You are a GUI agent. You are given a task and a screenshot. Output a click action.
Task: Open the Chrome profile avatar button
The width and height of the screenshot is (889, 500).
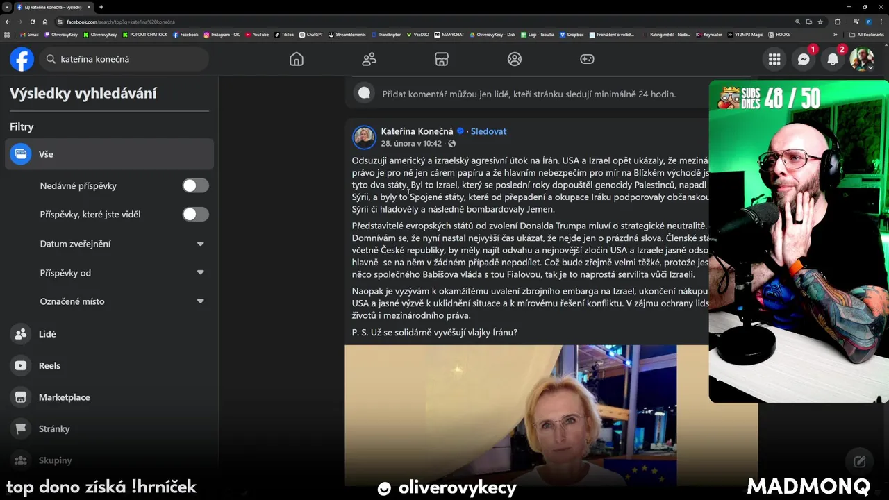(x=869, y=22)
